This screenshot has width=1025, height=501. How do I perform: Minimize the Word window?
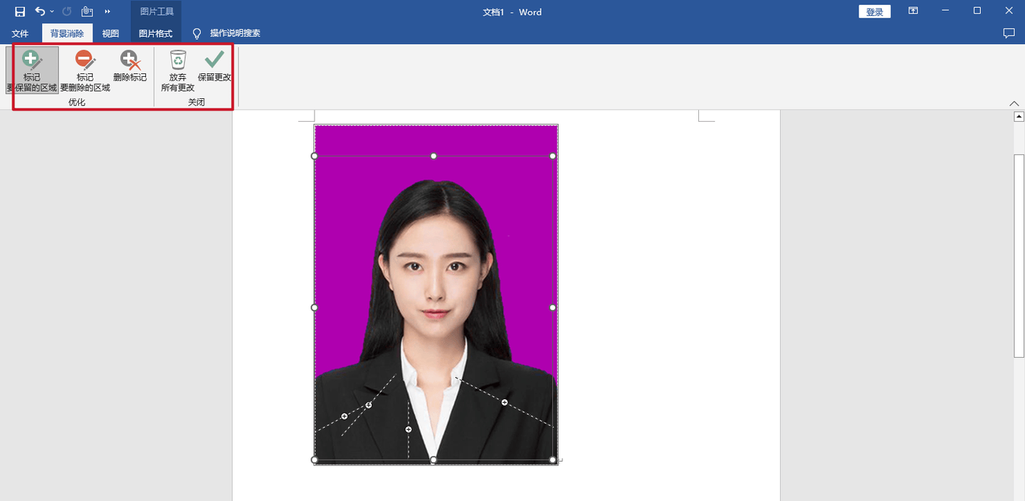pyautogui.click(x=945, y=11)
